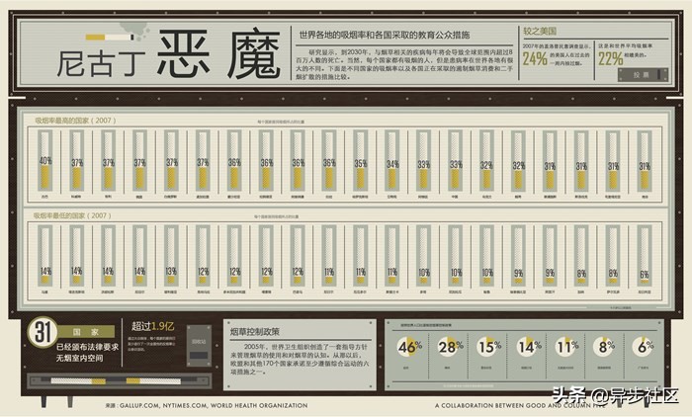Click the 超过1.9亿 figure
692x417 pixels.
pyautogui.click(x=152, y=326)
